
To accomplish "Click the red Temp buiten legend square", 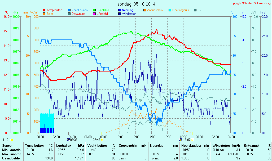I will pyautogui.click(x=44, y=10).
